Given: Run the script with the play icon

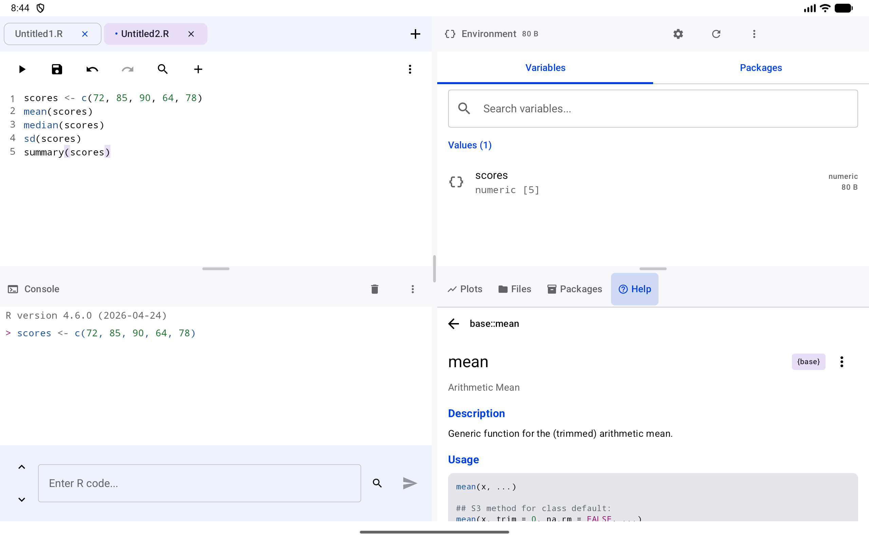Looking at the screenshot, I should click(x=22, y=69).
